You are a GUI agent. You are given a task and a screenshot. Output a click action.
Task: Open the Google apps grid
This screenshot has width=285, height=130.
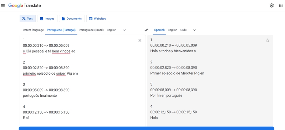[281, 5]
